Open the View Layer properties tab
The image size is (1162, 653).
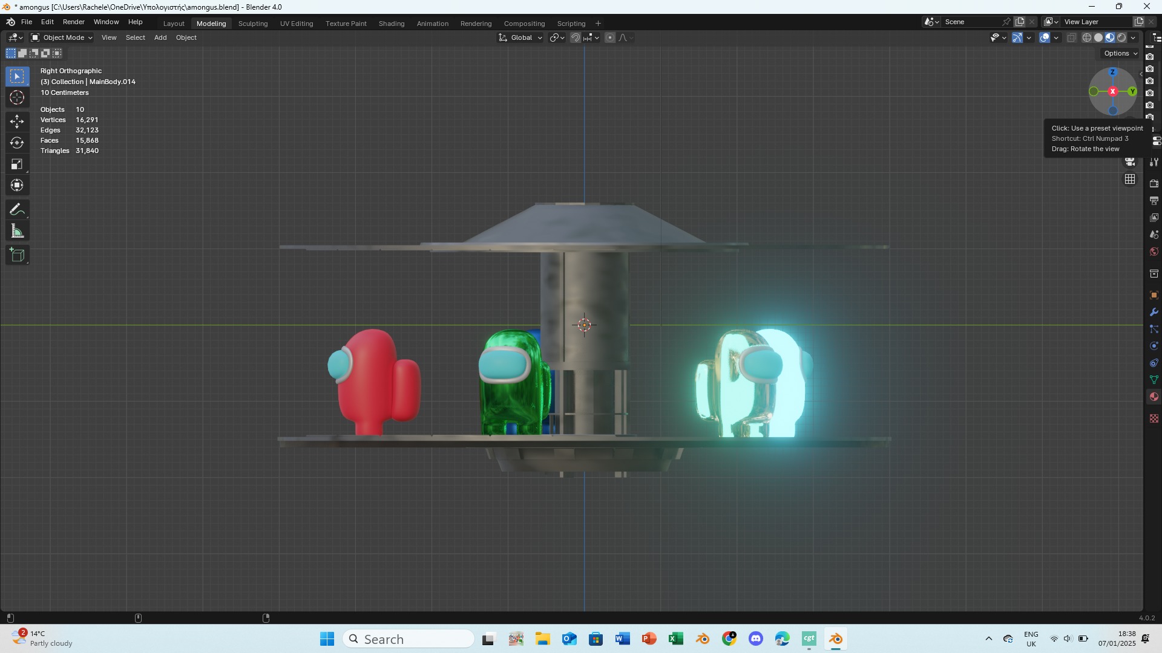[1154, 217]
